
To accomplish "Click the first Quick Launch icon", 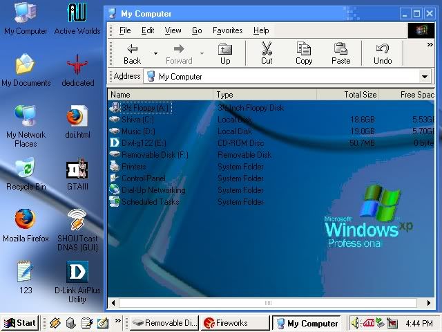I will point(55,323).
